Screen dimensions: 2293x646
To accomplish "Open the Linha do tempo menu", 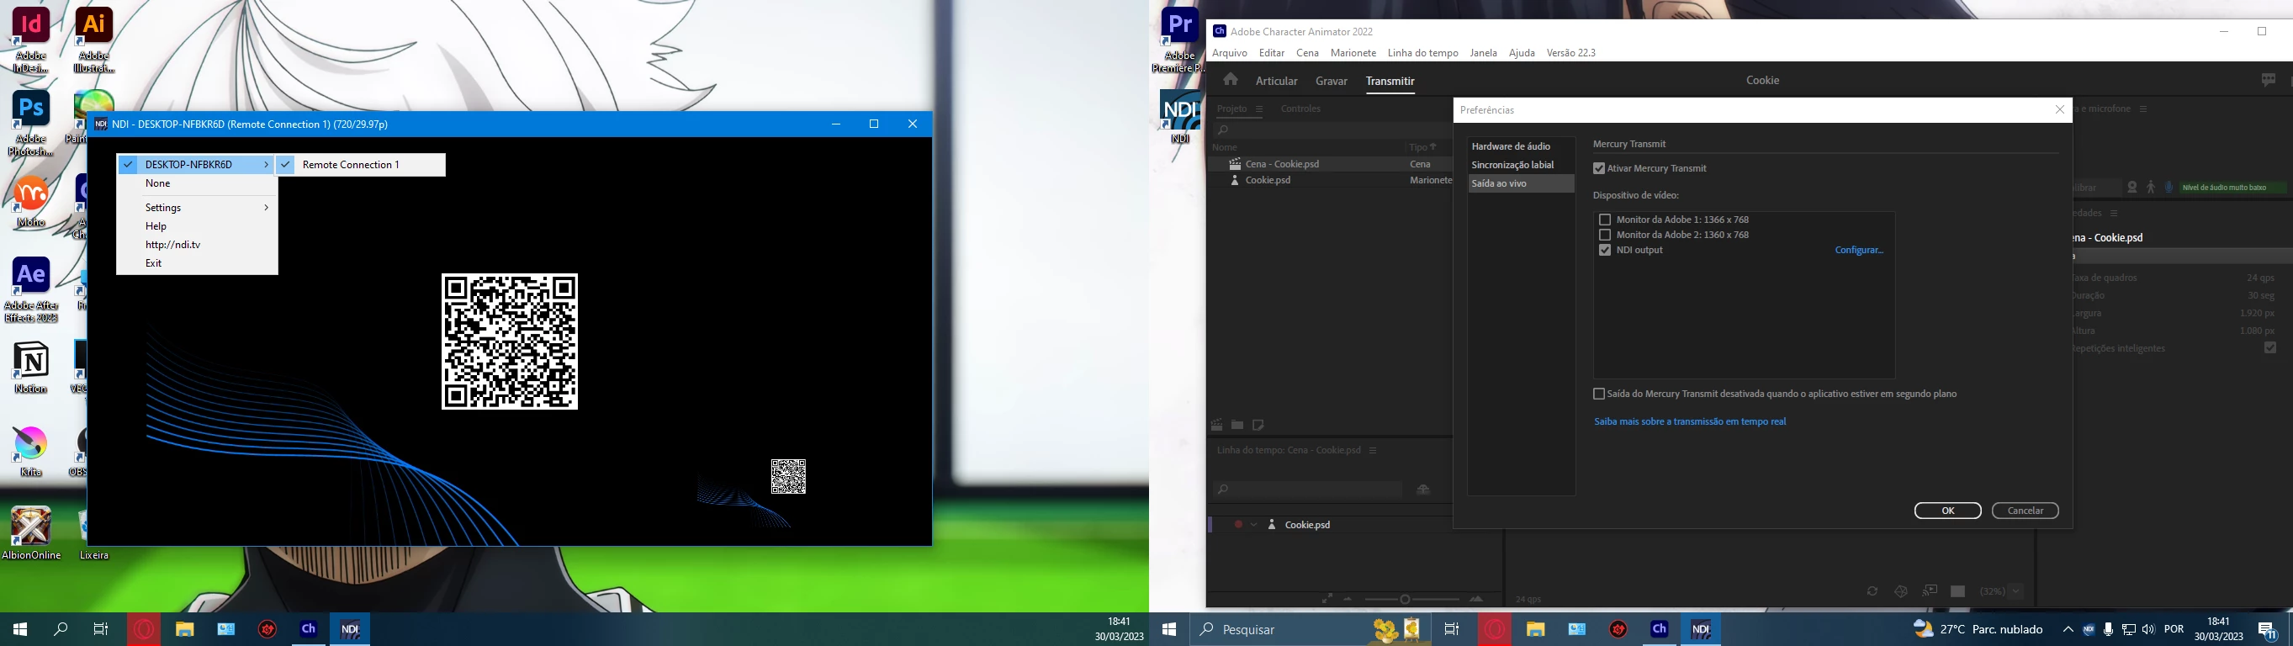I will coord(1422,52).
